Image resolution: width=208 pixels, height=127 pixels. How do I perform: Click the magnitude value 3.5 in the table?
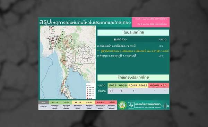[x=161, y=46]
